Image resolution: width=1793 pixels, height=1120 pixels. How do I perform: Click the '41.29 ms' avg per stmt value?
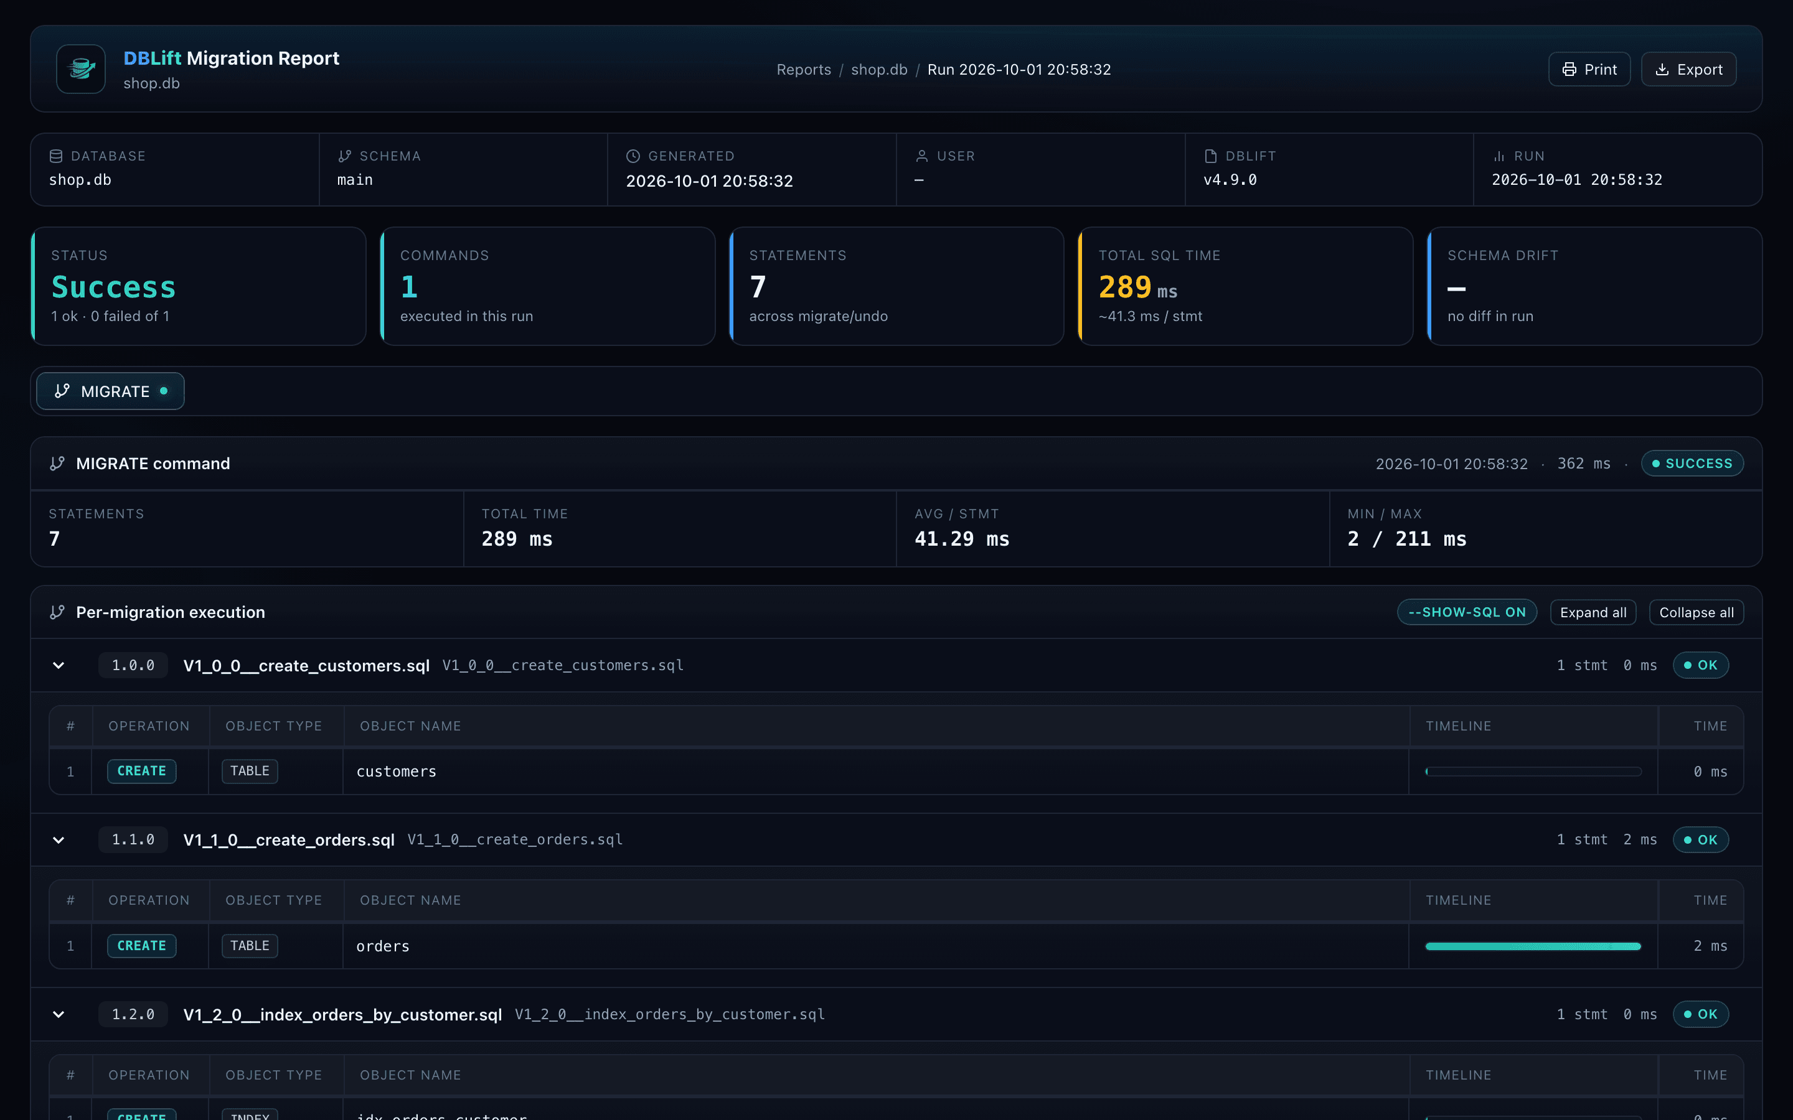(962, 539)
